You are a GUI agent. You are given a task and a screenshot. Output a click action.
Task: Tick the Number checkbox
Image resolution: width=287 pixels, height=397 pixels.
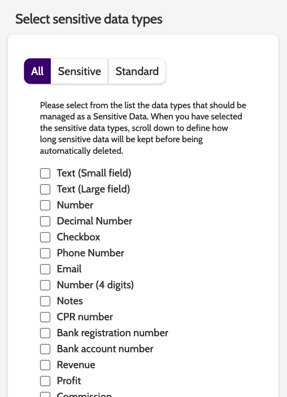(x=45, y=205)
